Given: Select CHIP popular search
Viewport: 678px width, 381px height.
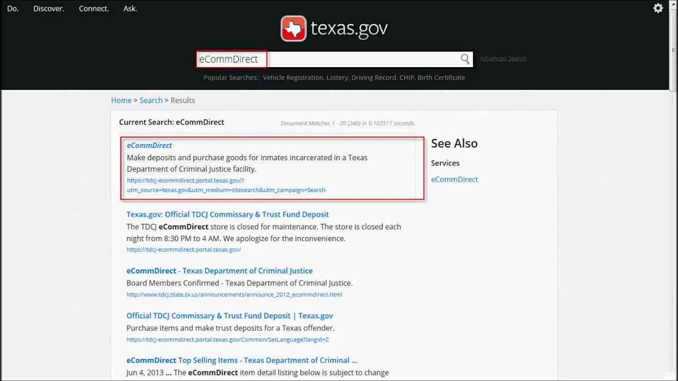Looking at the screenshot, I should pos(407,77).
